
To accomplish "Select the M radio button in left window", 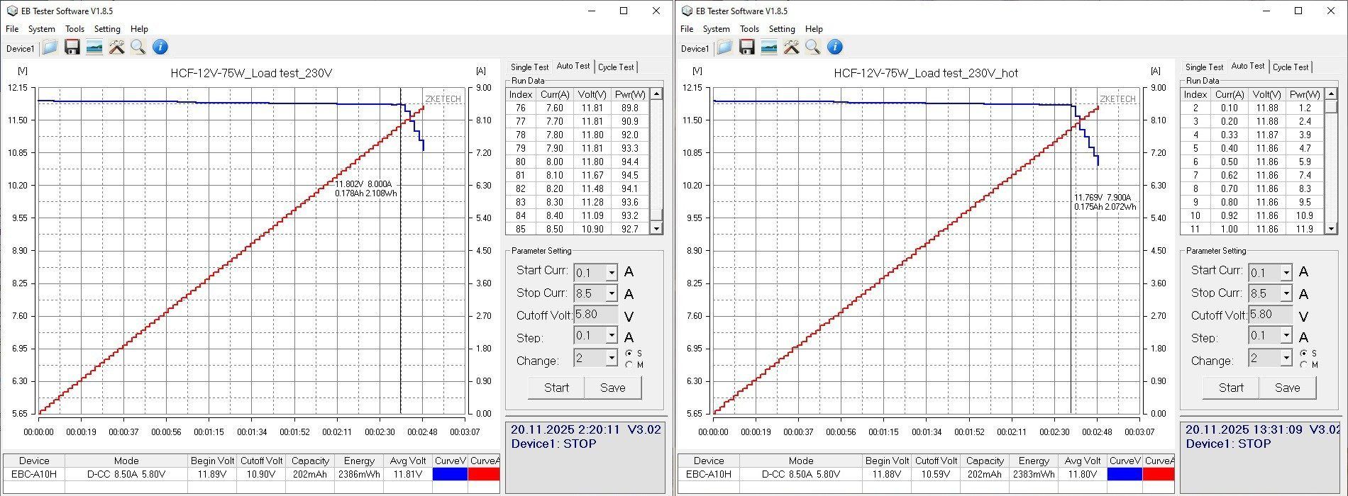I will click(x=629, y=365).
